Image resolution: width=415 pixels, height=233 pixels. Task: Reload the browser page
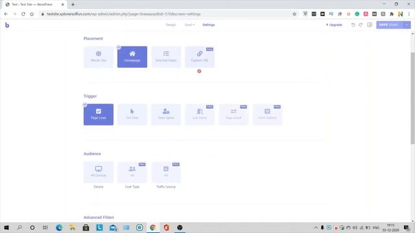[23, 14]
